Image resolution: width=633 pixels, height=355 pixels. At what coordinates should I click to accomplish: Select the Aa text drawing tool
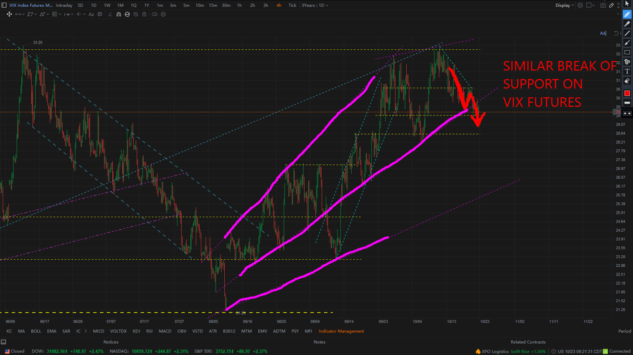91,14
